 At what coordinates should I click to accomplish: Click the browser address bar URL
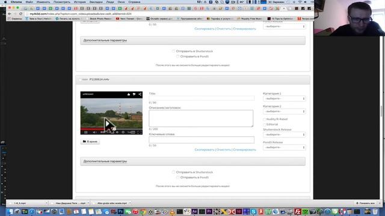click(x=81, y=14)
